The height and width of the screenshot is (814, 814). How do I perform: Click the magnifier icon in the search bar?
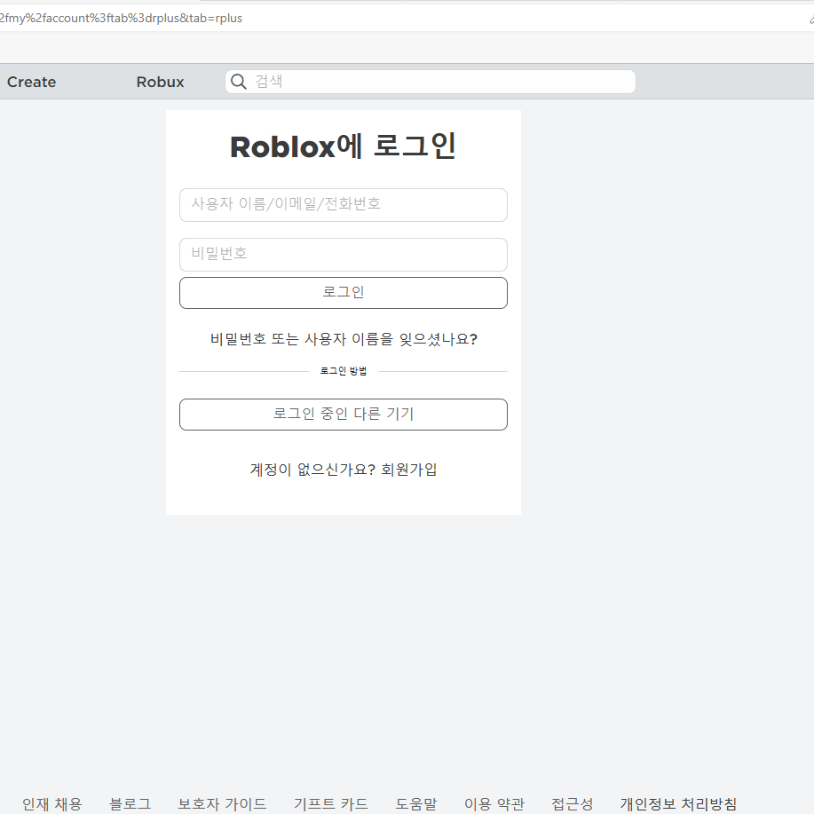click(x=238, y=82)
